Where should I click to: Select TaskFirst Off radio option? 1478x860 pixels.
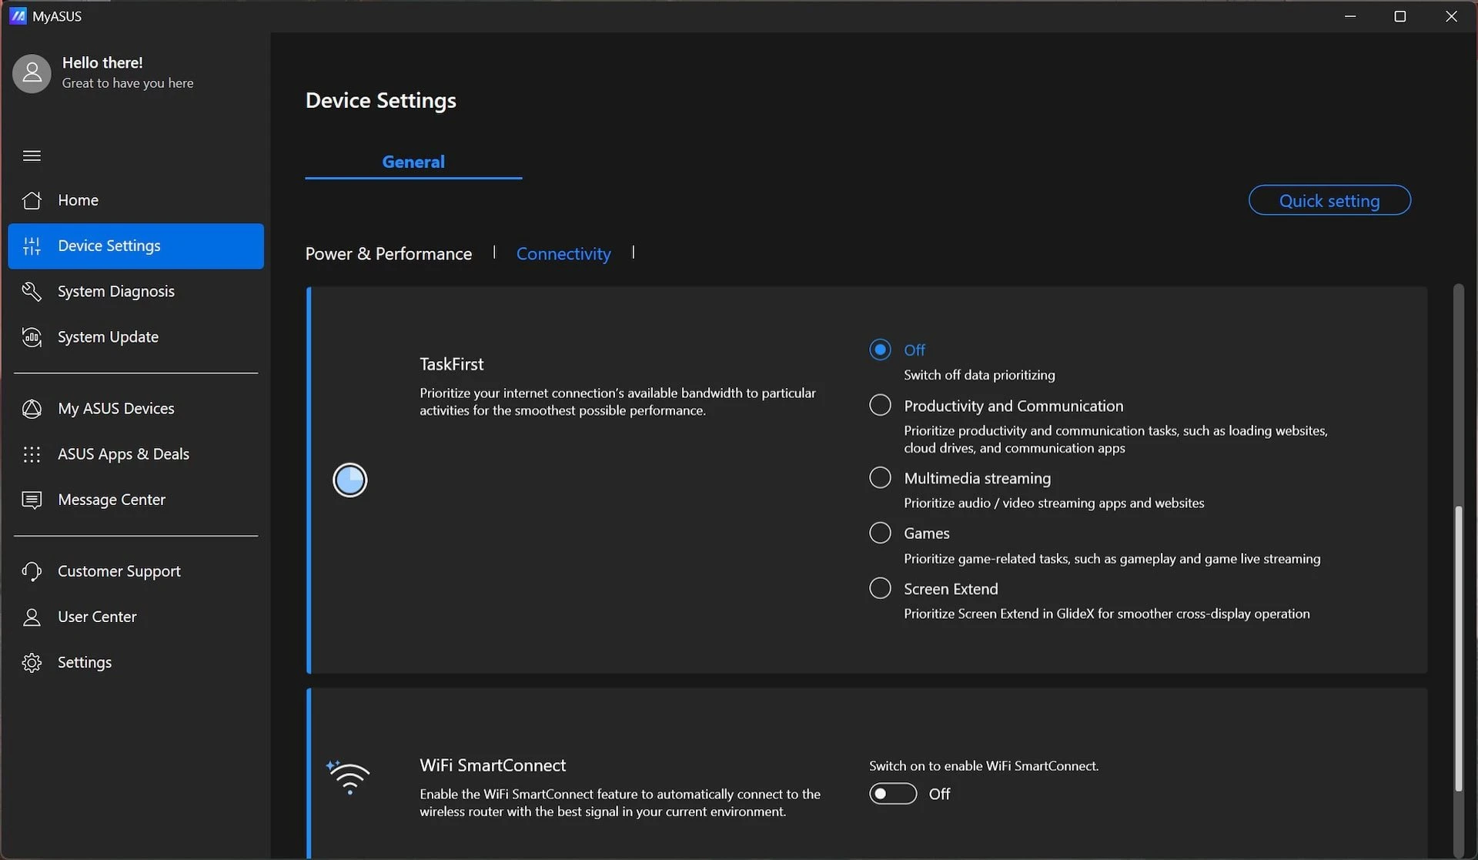click(x=880, y=350)
